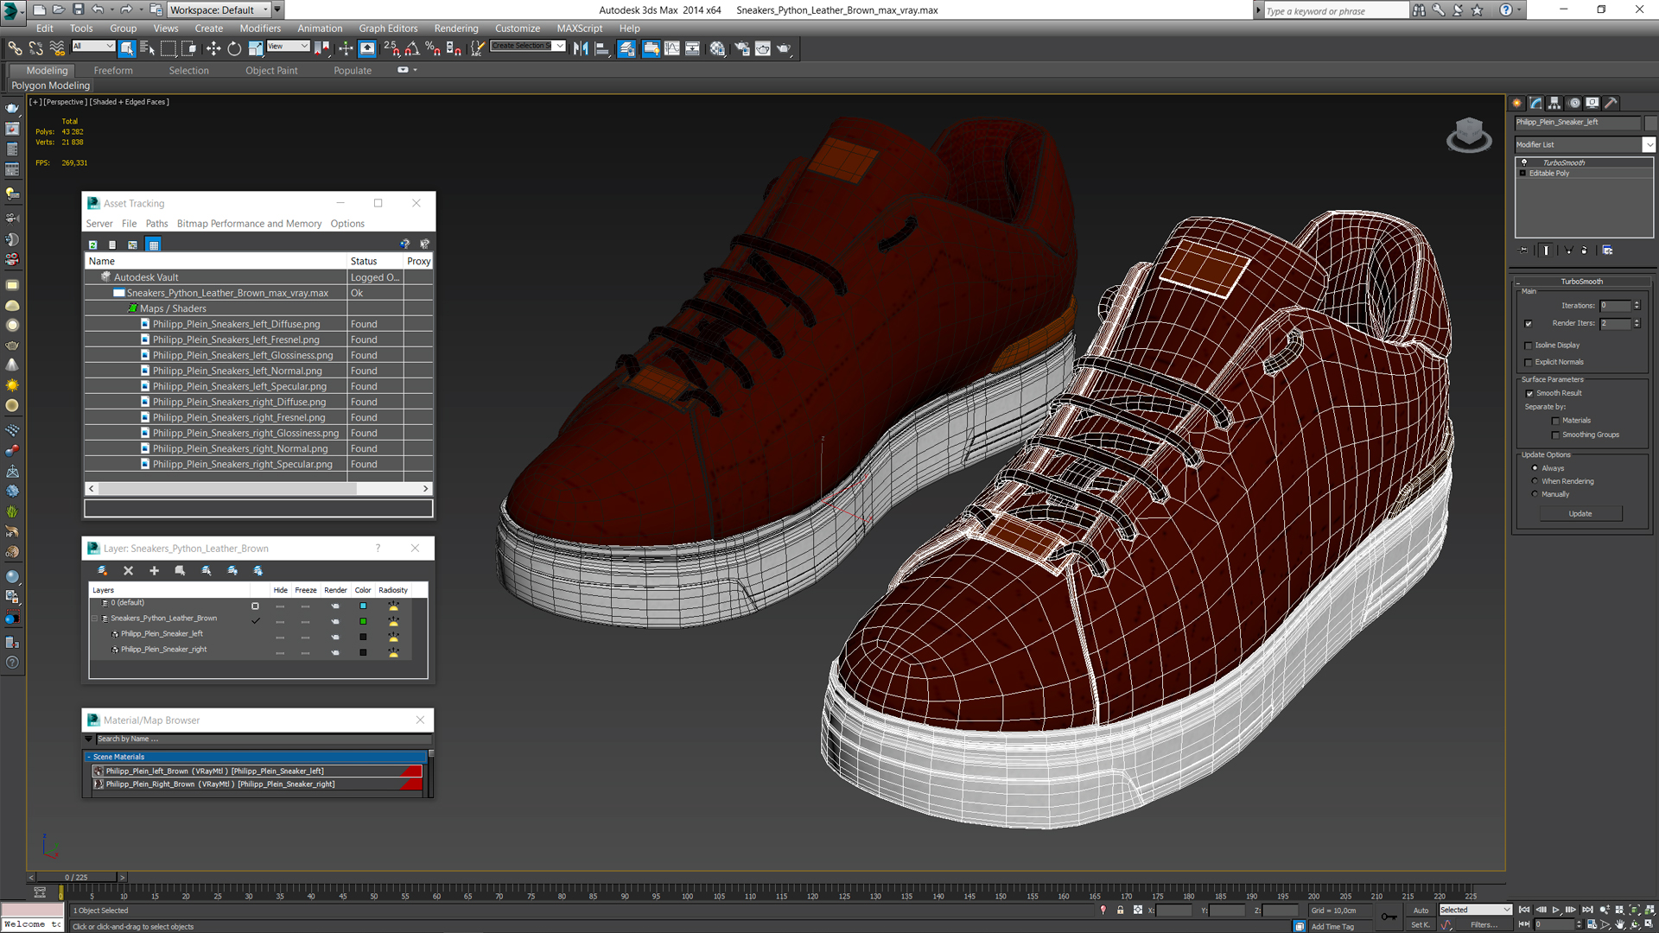This screenshot has height=933, width=1659.
Task: Click green color swatch of Sneakers_Python_Leather_Brown layer
Action: 363,621
